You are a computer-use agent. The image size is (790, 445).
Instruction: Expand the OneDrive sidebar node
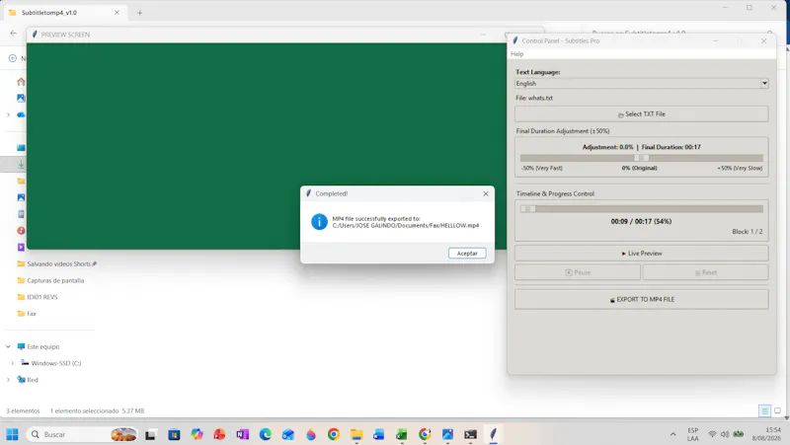(x=8, y=114)
